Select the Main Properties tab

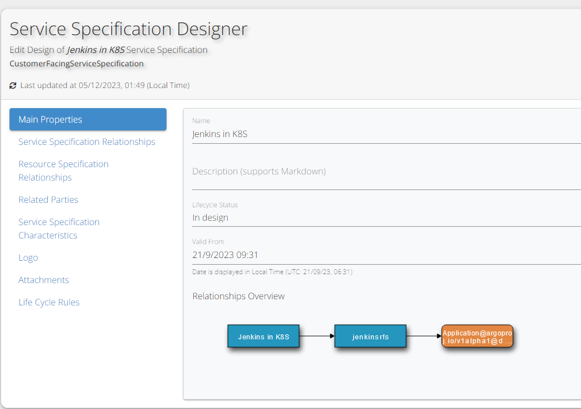(88, 119)
